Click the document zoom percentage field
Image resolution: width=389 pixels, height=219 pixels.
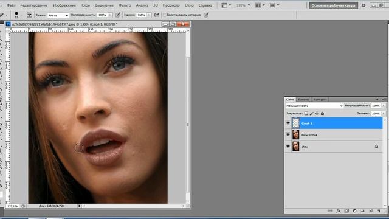coord(12,206)
